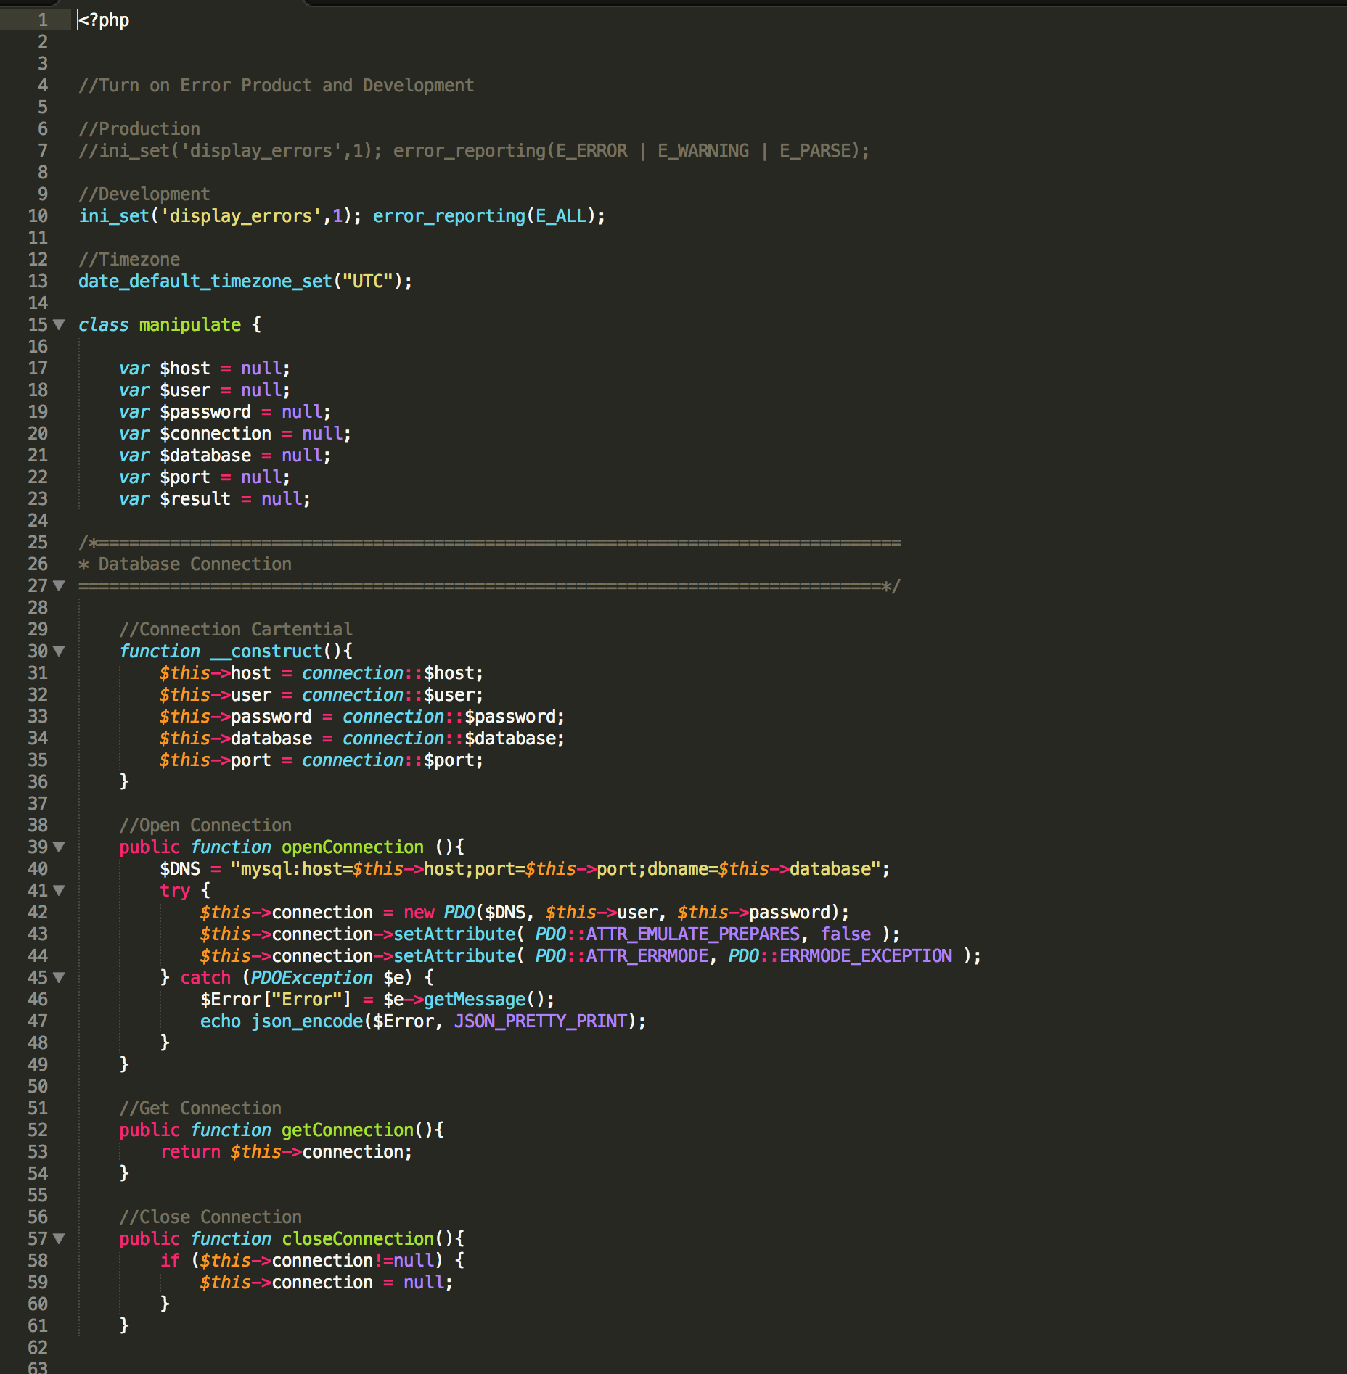Click the '$result' variable declaration on line 23
Screen dimensions: 1347x1374
pyautogui.click(x=195, y=499)
